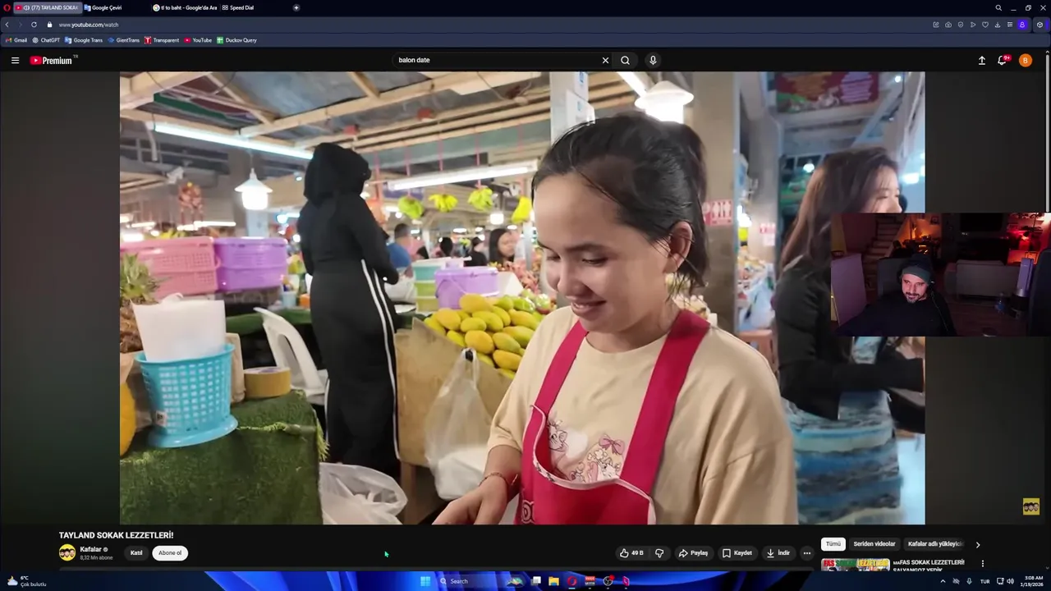Click the Katıl join button
Viewport: 1051px width, 591px height.
[x=136, y=553]
